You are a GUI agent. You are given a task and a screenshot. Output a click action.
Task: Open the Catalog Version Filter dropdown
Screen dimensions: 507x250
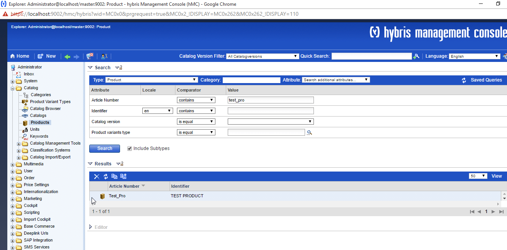262,56
